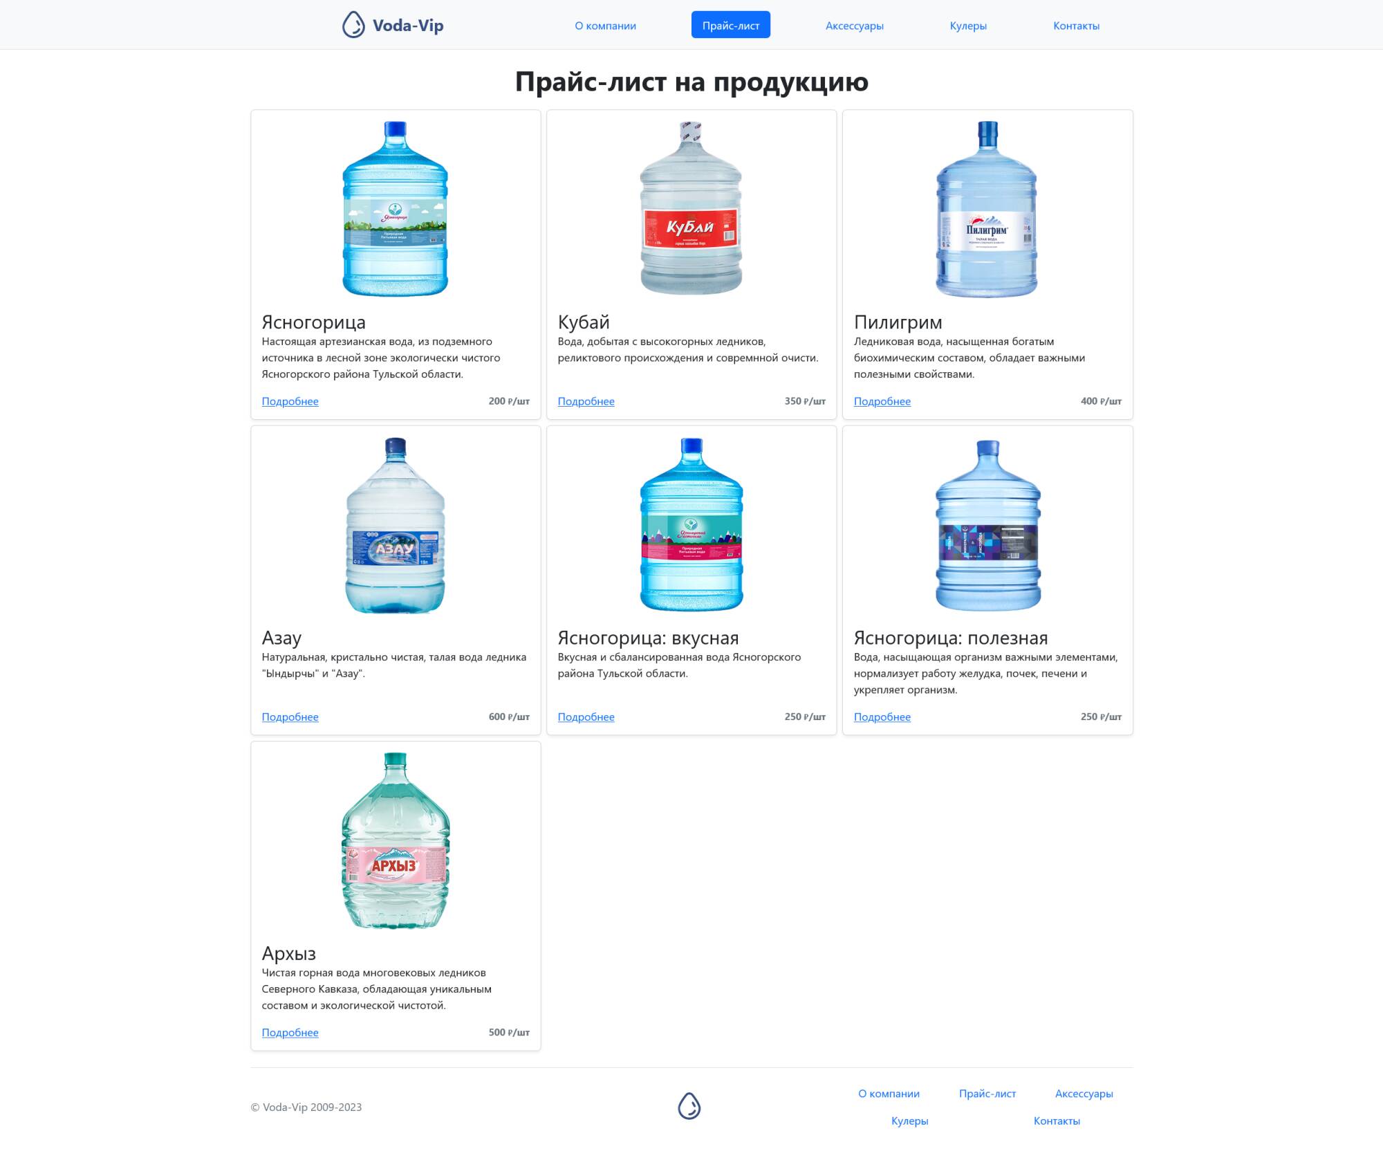Open the Азау bottle thumbnail

tap(396, 525)
